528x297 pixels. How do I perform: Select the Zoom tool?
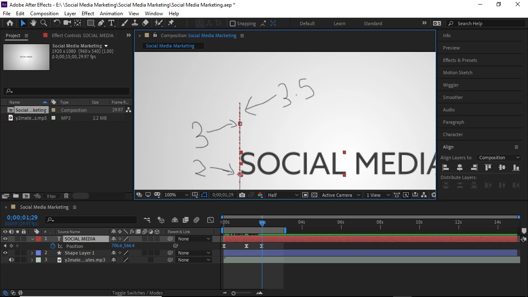coord(44,23)
